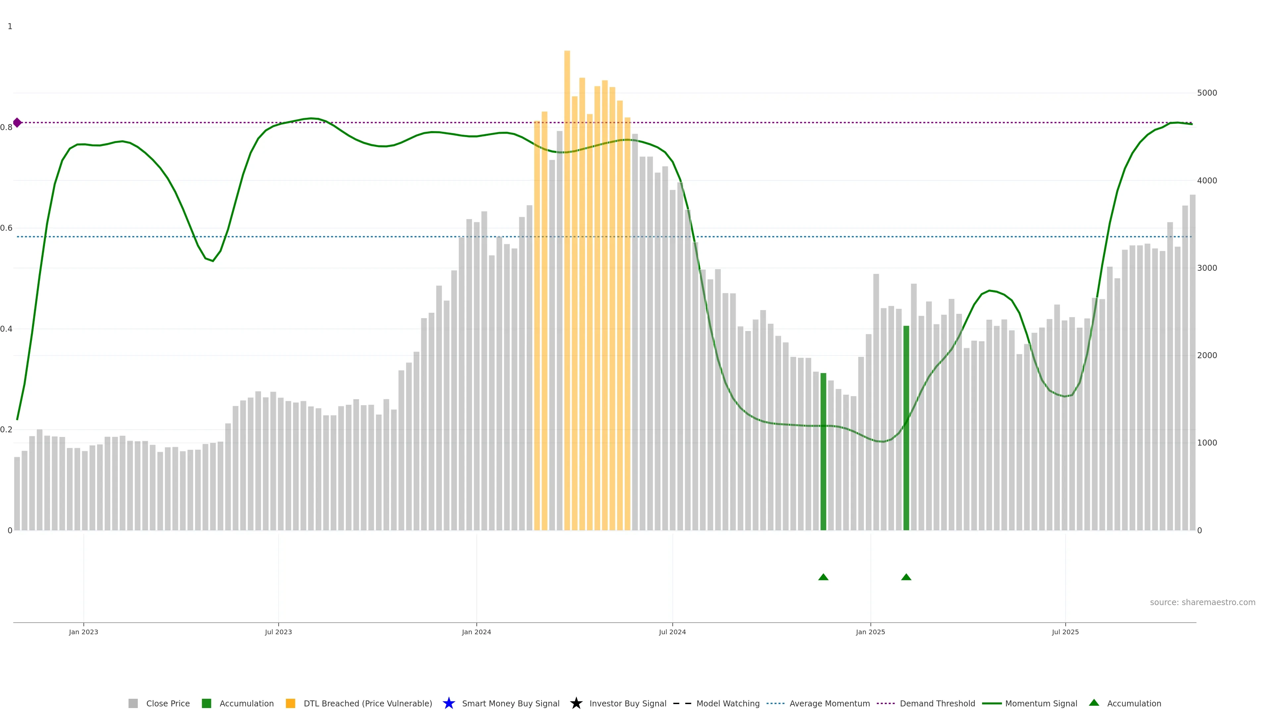
Task: Click the second green accumulation triangle marker
Action: [x=906, y=577]
